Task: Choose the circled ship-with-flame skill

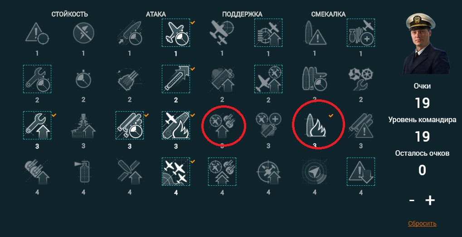Action: (x=315, y=125)
